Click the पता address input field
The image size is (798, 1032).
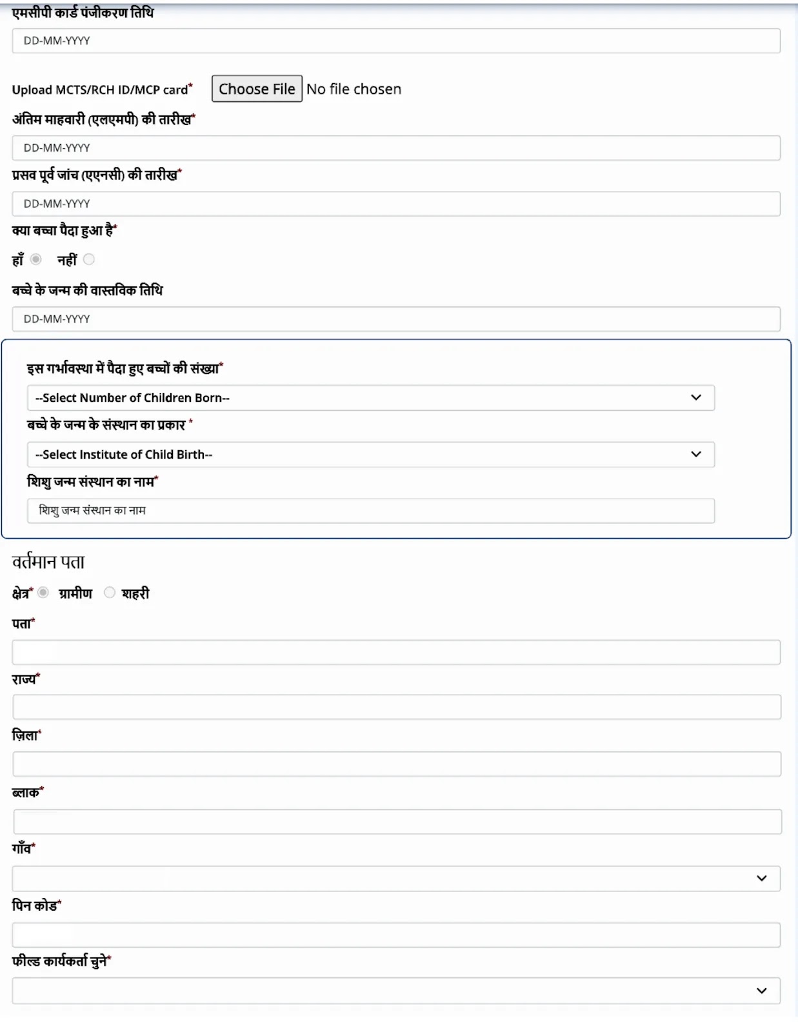[396, 652]
